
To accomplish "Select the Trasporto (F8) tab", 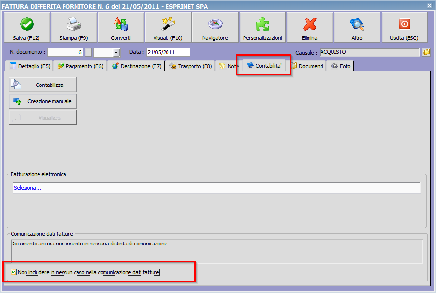I will (190, 66).
